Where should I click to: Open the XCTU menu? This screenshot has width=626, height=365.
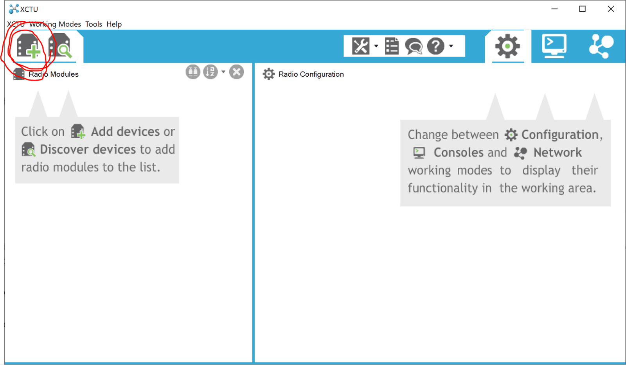point(16,24)
